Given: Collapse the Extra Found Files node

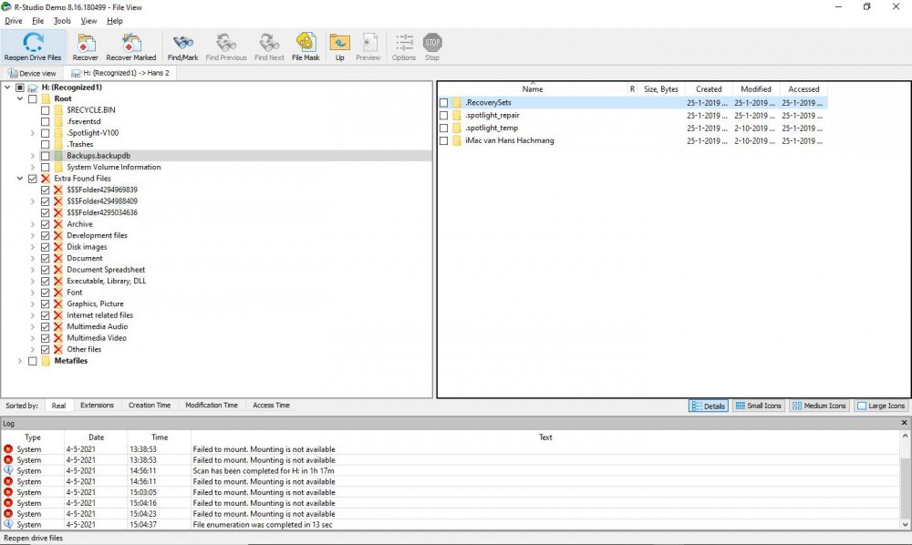Looking at the screenshot, I should point(20,179).
